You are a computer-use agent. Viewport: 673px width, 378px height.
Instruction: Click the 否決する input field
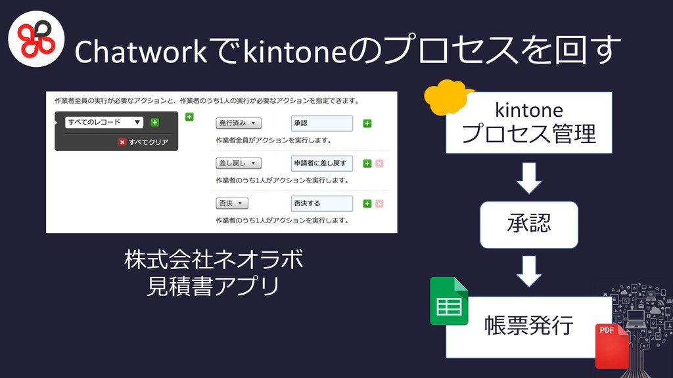[322, 203]
